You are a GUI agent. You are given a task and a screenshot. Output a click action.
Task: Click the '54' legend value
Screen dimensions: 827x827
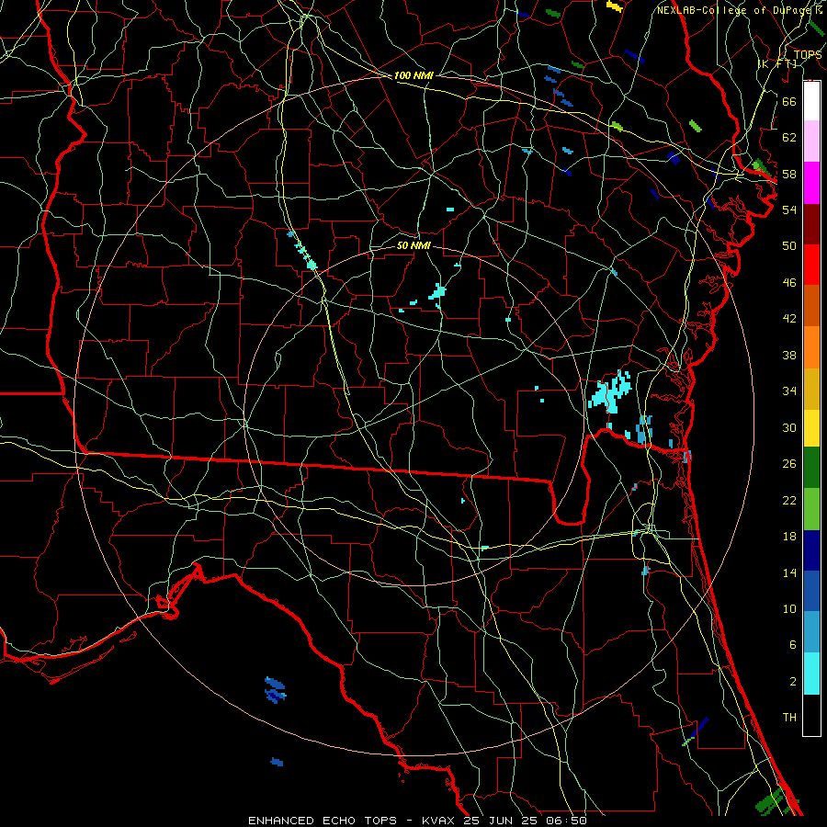(789, 210)
